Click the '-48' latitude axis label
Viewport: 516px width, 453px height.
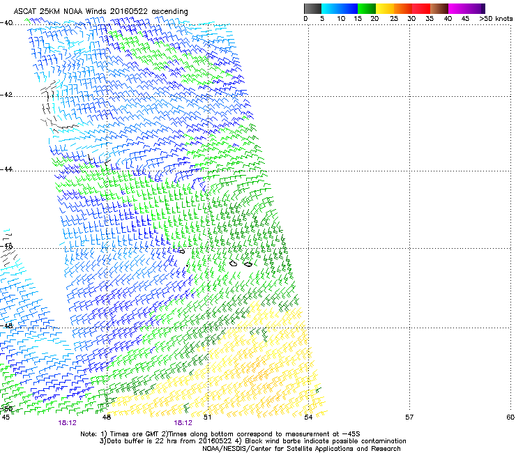pyautogui.click(x=6, y=325)
